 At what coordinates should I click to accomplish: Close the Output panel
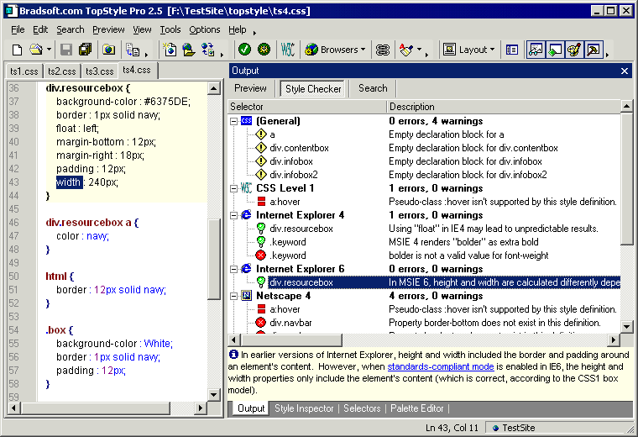[625, 71]
